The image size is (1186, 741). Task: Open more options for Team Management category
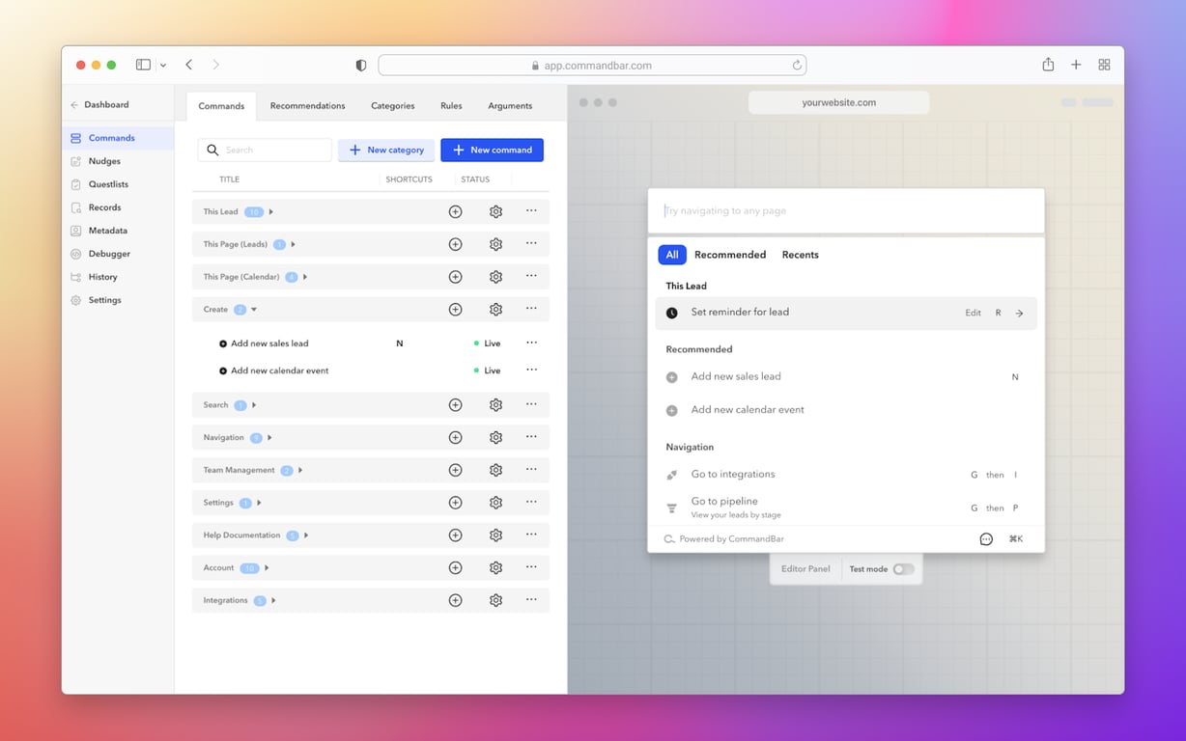click(531, 469)
